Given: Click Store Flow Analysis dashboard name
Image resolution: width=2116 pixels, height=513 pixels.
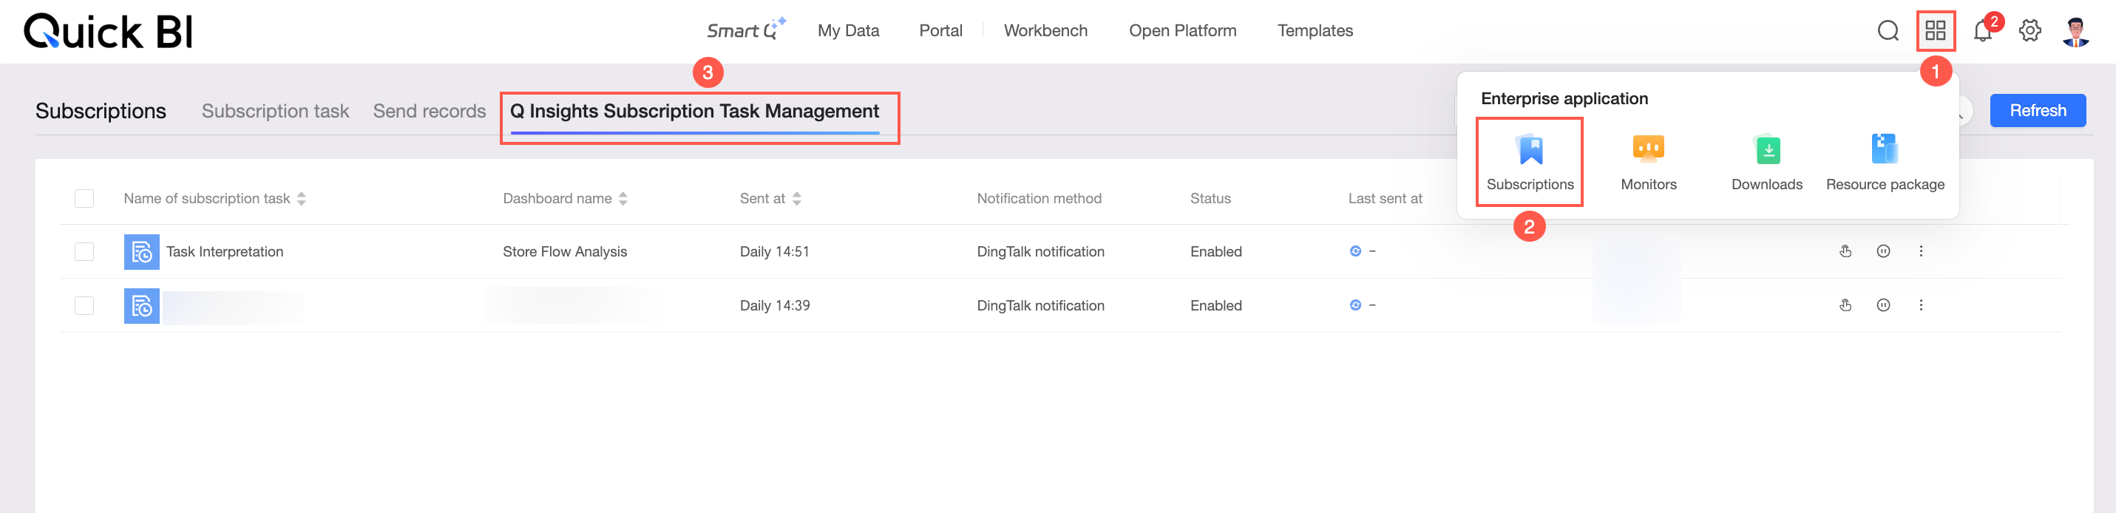Looking at the screenshot, I should (x=564, y=252).
